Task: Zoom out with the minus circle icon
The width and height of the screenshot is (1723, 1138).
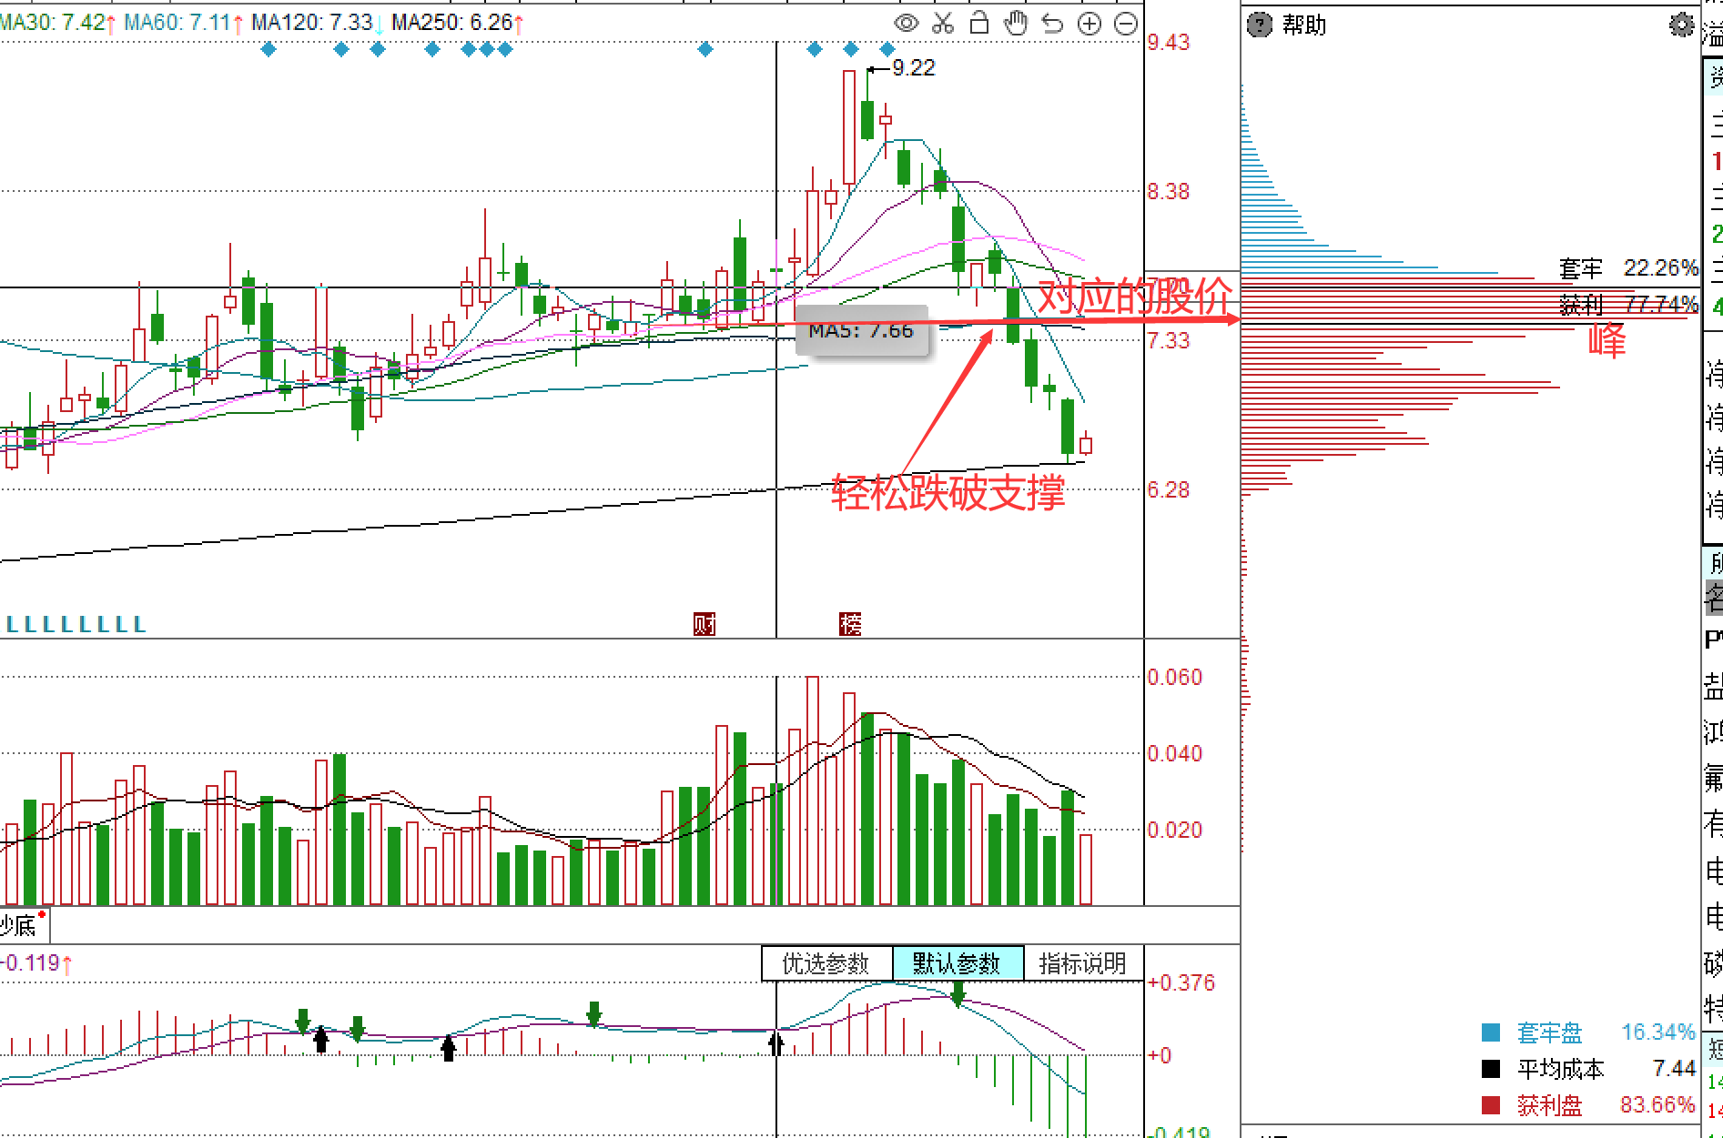Action: click(x=1126, y=24)
